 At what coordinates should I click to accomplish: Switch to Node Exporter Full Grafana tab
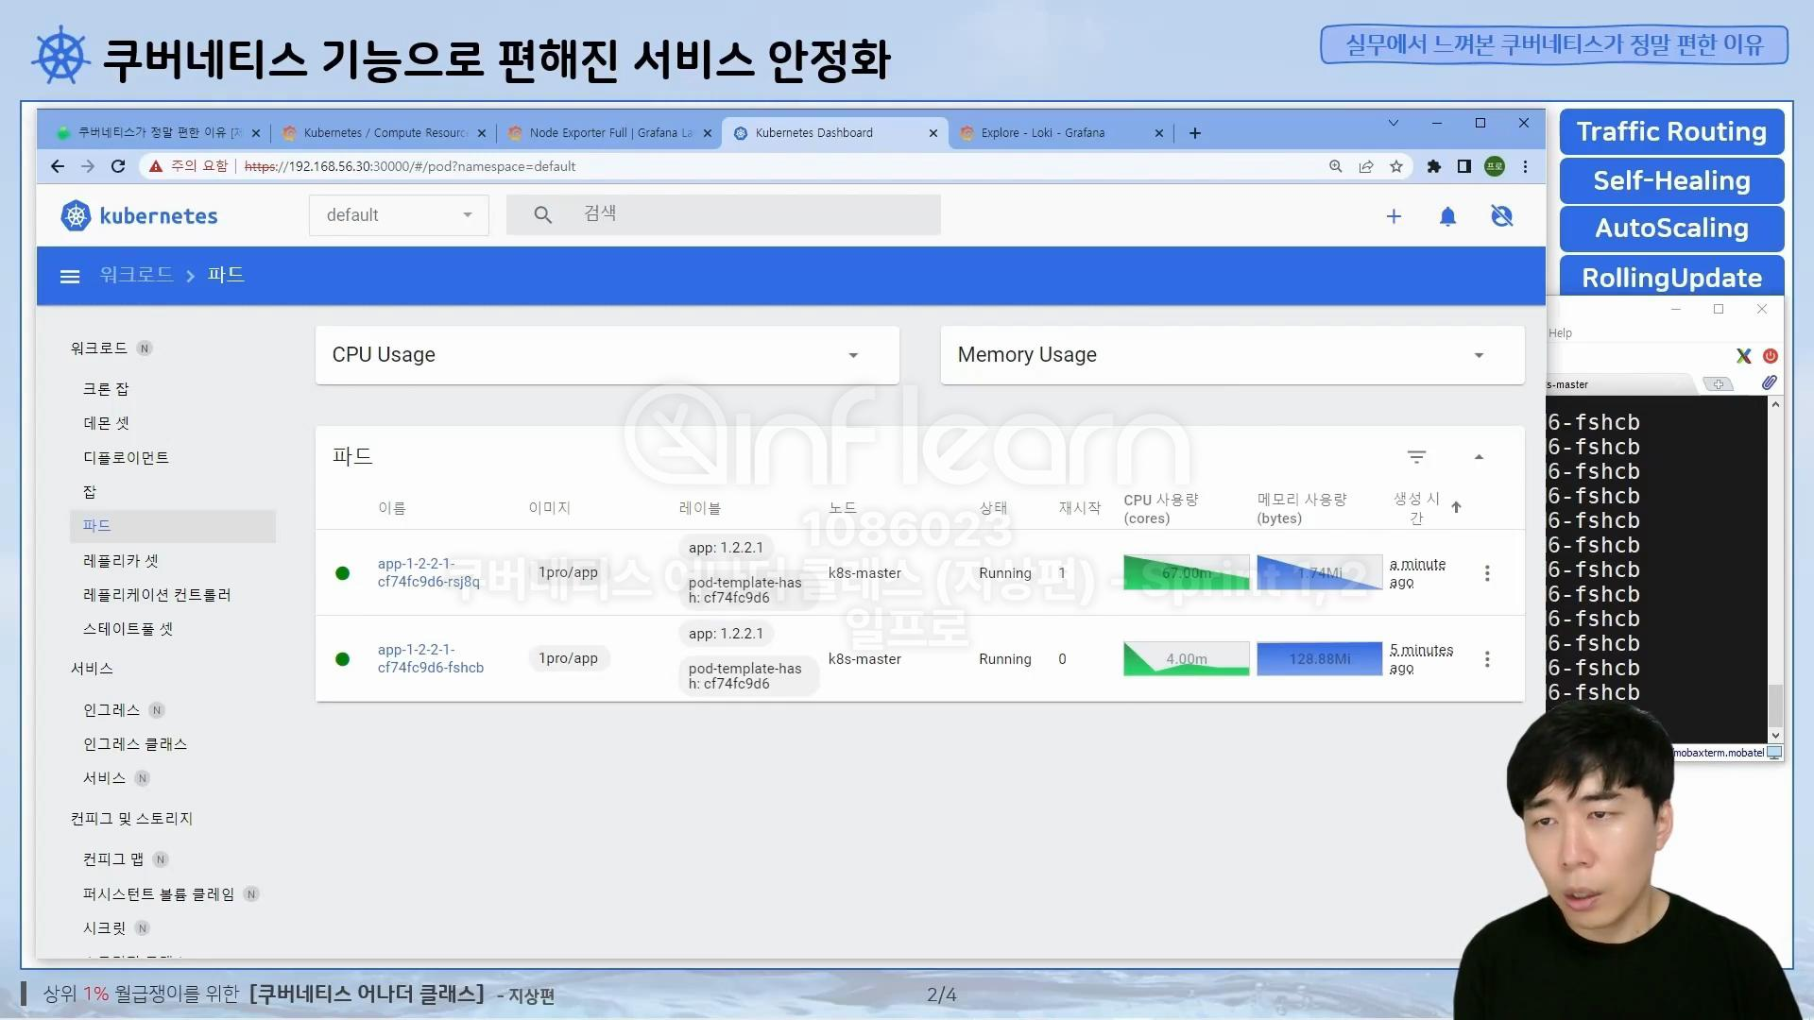[608, 133]
